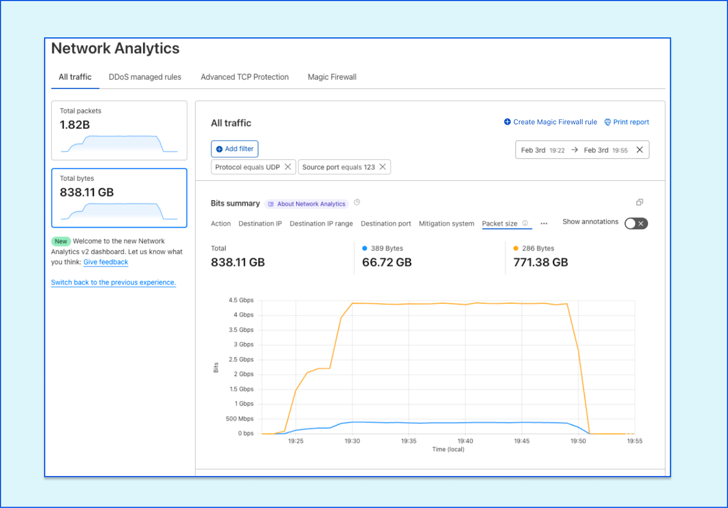Viewport: 728px width, 508px height.
Task: Click the clock icon beside Bits summary
Action: click(x=357, y=203)
